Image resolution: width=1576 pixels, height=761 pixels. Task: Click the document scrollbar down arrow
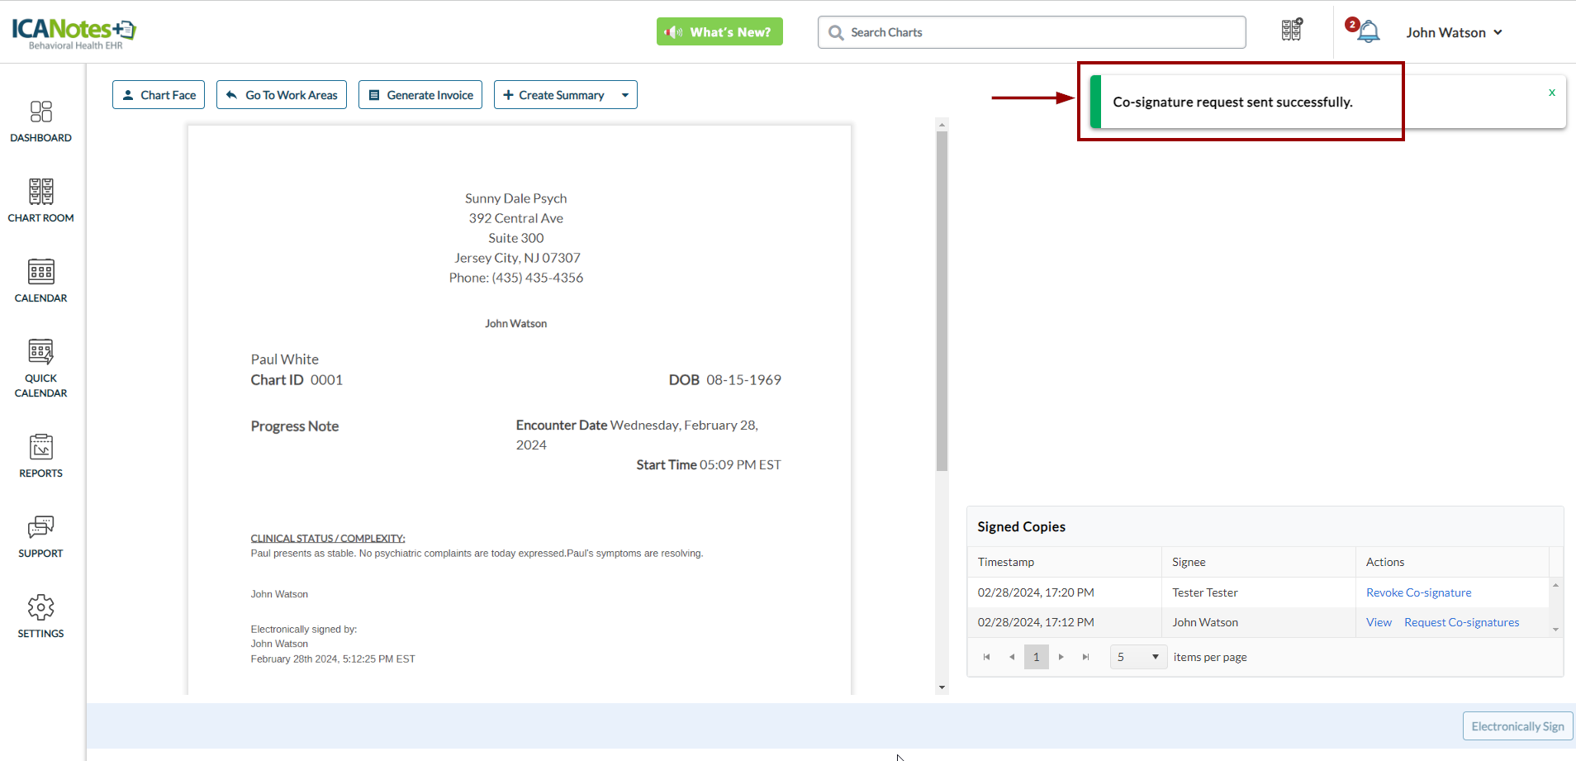point(942,687)
